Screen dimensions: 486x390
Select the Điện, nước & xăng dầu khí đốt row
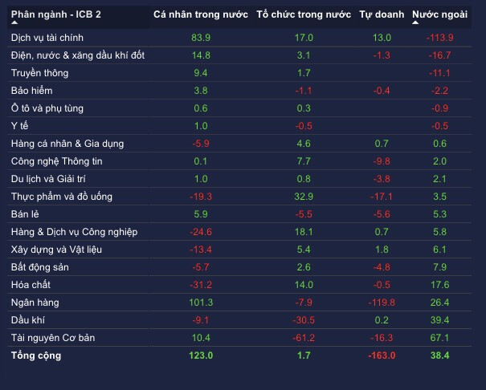click(x=78, y=55)
